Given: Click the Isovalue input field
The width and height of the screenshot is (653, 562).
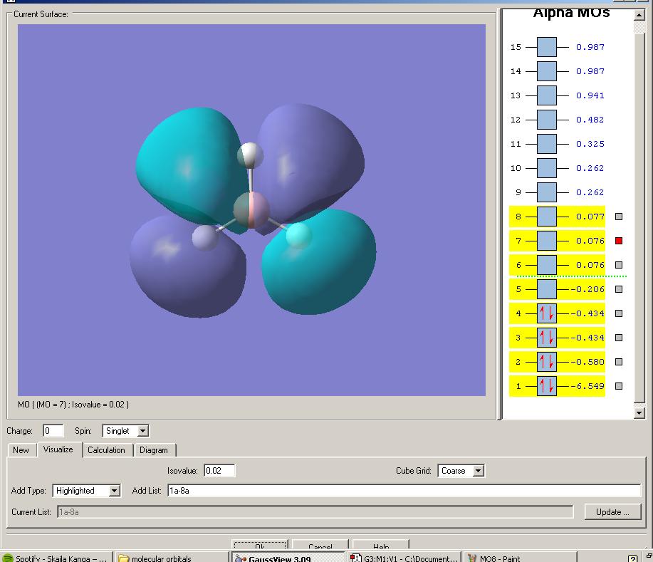Looking at the screenshot, I should [x=219, y=471].
